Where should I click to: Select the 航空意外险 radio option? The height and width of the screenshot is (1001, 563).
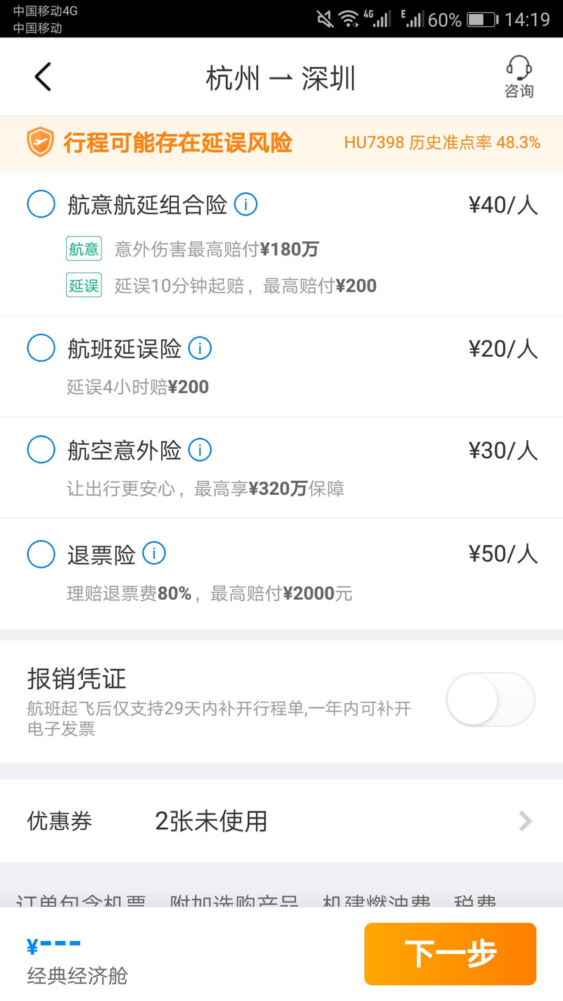tap(41, 450)
